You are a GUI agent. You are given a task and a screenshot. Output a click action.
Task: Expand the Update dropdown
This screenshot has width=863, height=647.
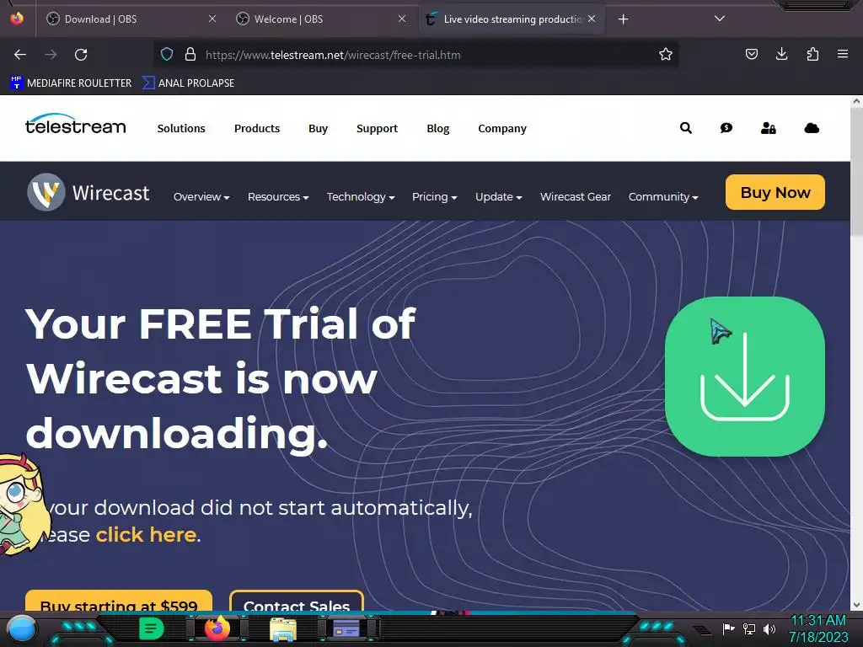point(499,197)
